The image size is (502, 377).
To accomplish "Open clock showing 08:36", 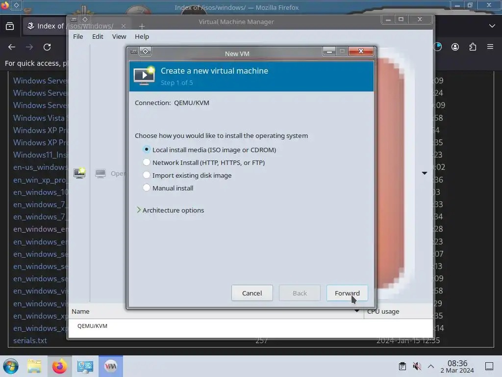I will [x=457, y=366].
